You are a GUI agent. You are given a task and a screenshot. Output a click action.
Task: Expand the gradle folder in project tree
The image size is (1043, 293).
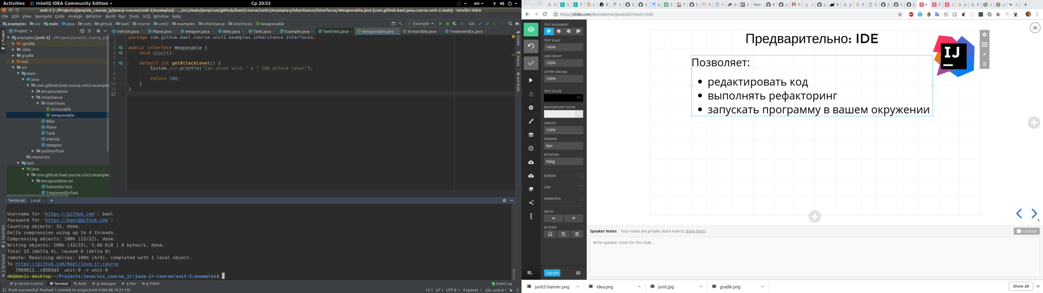[x=13, y=55]
